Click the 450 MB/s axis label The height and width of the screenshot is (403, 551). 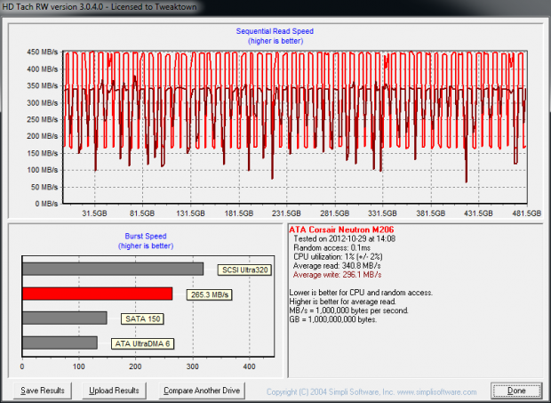pyautogui.click(x=43, y=52)
